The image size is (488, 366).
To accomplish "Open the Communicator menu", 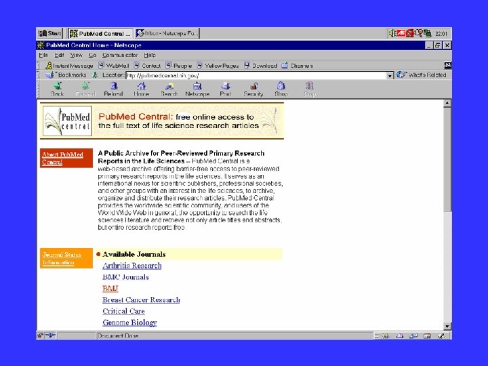I will click(120, 55).
